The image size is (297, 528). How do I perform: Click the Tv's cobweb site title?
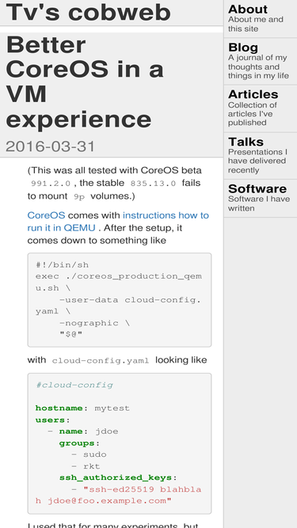click(x=88, y=12)
